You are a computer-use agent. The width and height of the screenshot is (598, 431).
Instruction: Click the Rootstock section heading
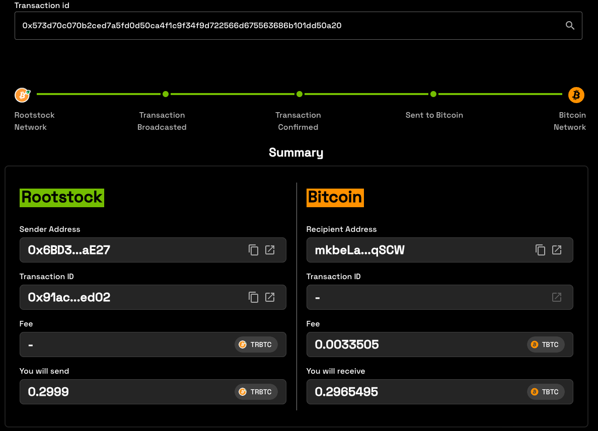61,197
